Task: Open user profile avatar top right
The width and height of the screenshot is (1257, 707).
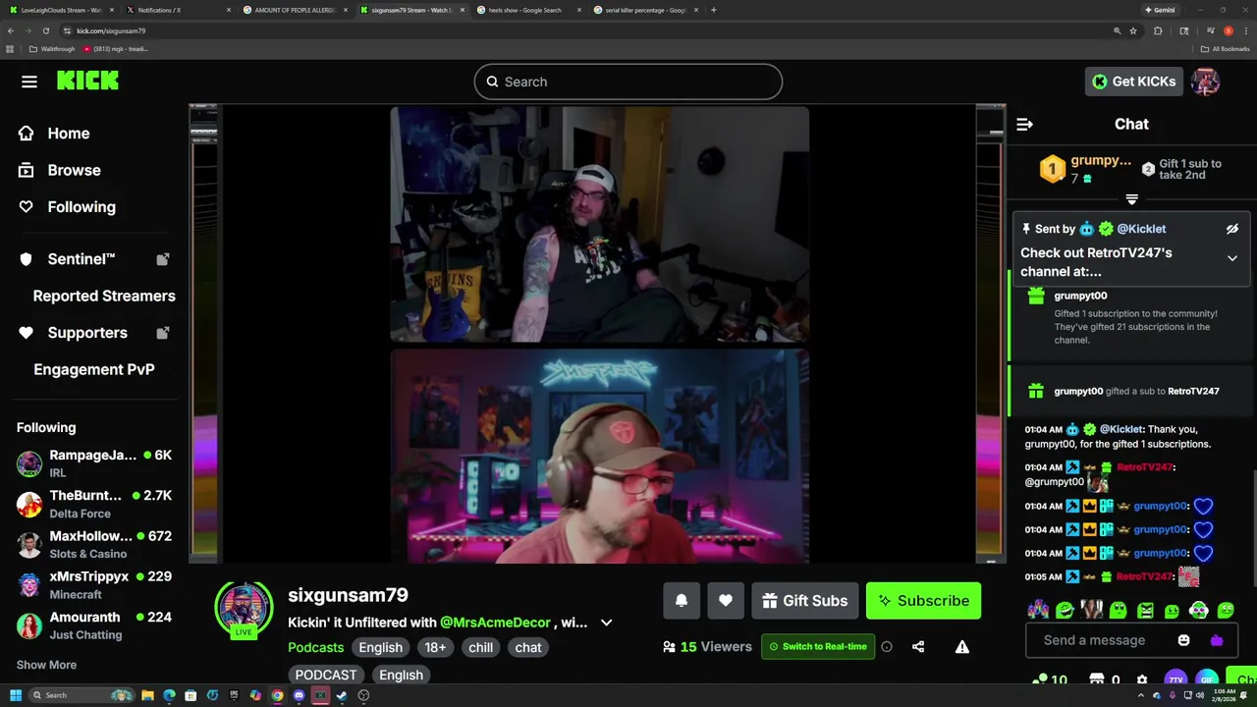Action: (1205, 82)
